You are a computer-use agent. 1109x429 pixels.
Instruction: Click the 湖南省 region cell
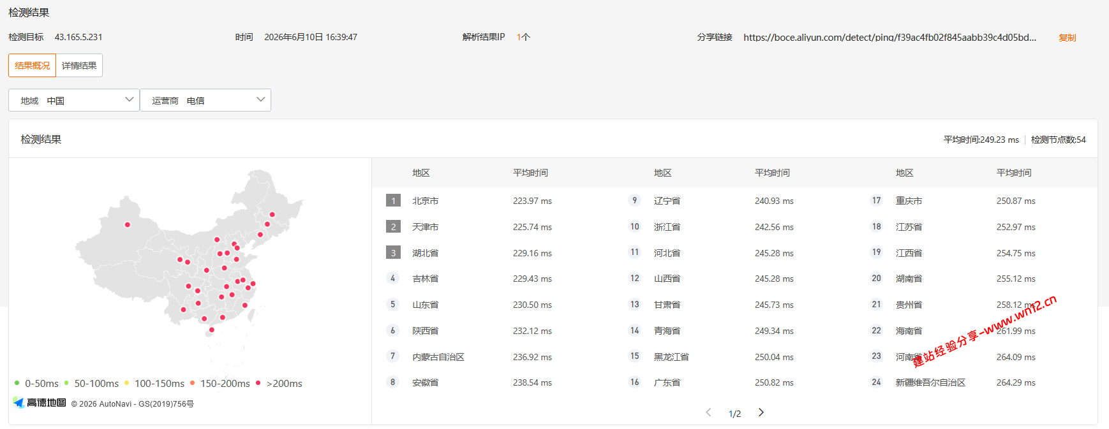click(x=909, y=279)
